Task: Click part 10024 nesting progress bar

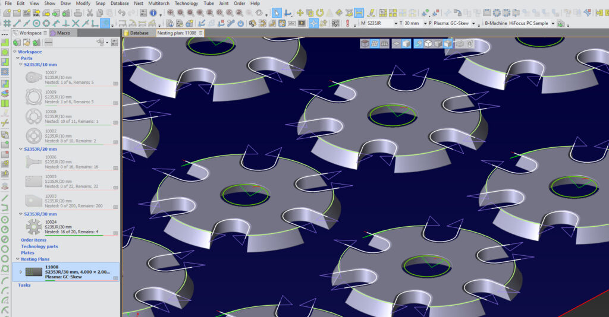Action: point(81,235)
